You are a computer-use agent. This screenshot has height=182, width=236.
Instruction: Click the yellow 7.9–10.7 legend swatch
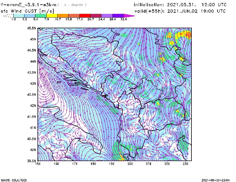(x=52, y=16)
